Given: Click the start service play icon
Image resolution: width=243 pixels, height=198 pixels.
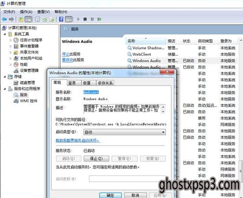Looking at the screenshot, I should [x=78, y=19].
